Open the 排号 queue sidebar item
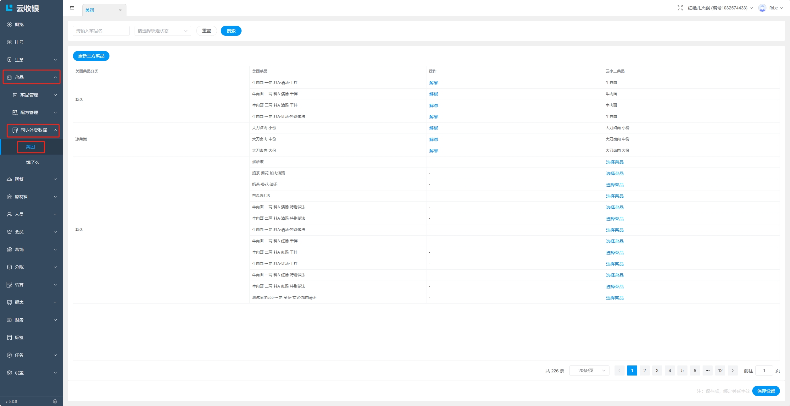 coord(19,42)
